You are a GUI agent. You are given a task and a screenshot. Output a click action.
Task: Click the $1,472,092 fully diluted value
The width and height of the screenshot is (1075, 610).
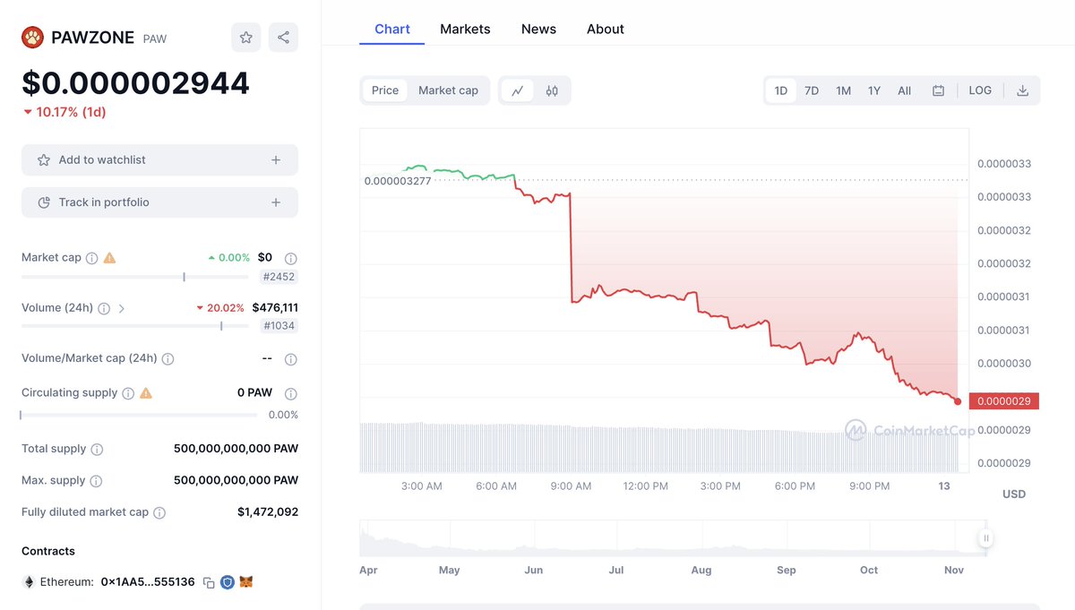click(268, 512)
